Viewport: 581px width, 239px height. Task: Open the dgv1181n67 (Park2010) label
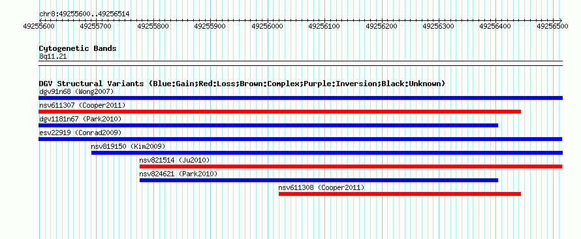click(x=80, y=119)
